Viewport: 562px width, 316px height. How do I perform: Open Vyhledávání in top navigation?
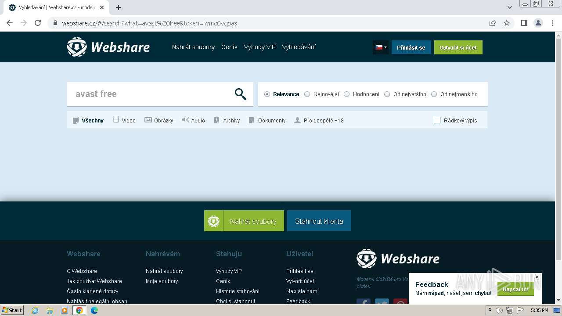(x=299, y=47)
